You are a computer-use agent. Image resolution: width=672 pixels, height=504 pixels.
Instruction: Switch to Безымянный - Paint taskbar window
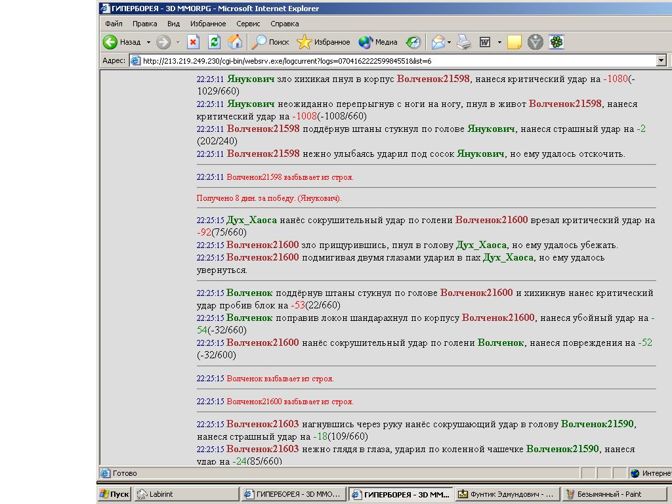(x=614, y=494)
